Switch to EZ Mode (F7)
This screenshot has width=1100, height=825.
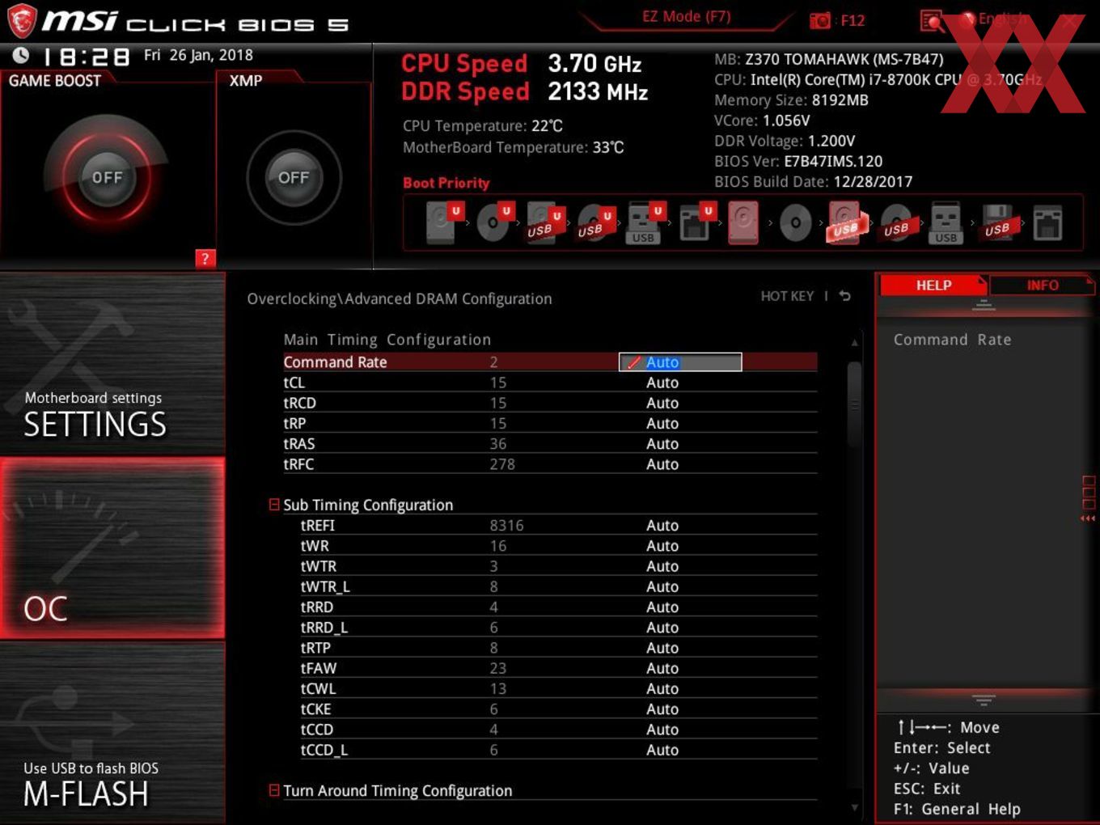click(x=686, y=16)
